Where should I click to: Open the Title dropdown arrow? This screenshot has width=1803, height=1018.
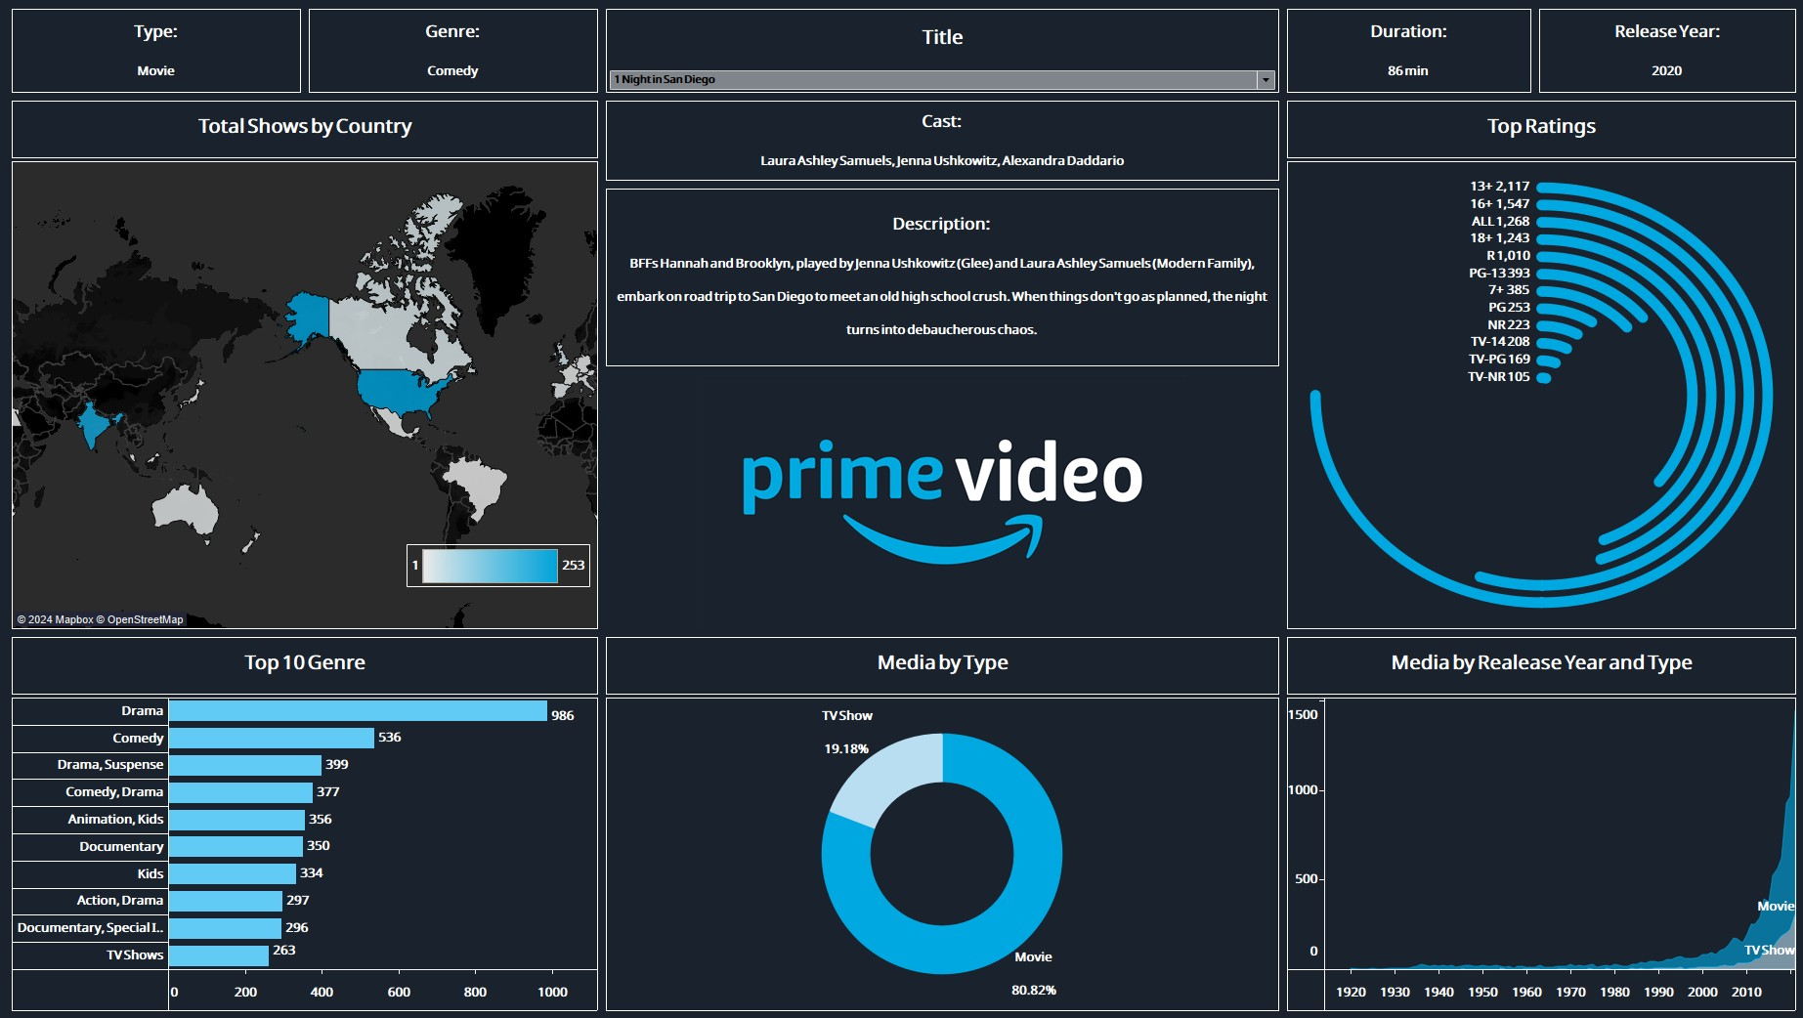click(1266, 80)
